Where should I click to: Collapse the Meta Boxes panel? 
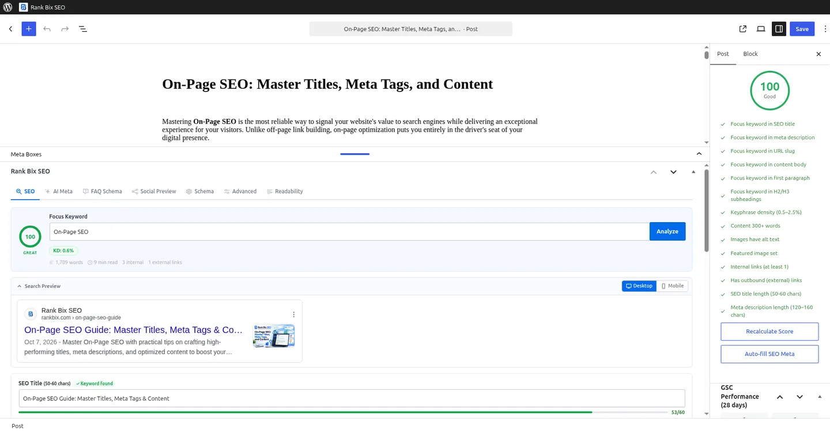[x=699, y=154]
